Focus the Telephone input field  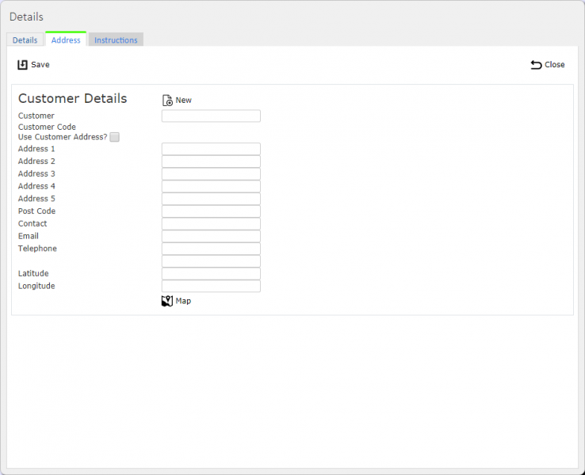point(211,249)
